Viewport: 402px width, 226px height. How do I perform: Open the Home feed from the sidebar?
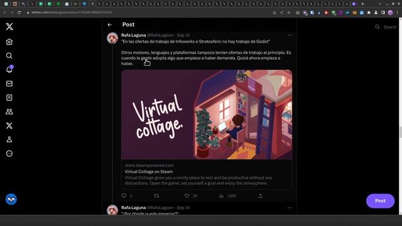click(x=9, y=42)
